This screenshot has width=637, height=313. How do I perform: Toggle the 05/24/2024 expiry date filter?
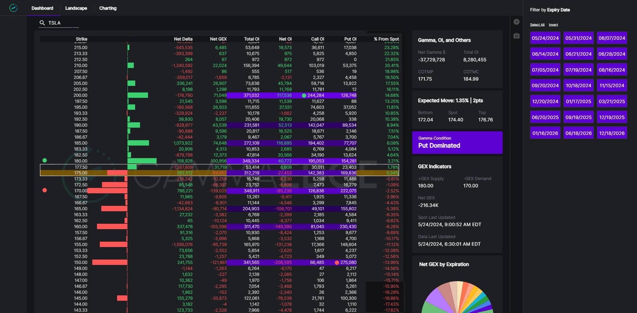pyautogui.click(x=545, y=38)
